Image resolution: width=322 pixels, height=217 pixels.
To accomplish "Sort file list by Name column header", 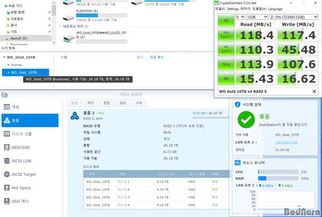I will [x=64, y=57].
